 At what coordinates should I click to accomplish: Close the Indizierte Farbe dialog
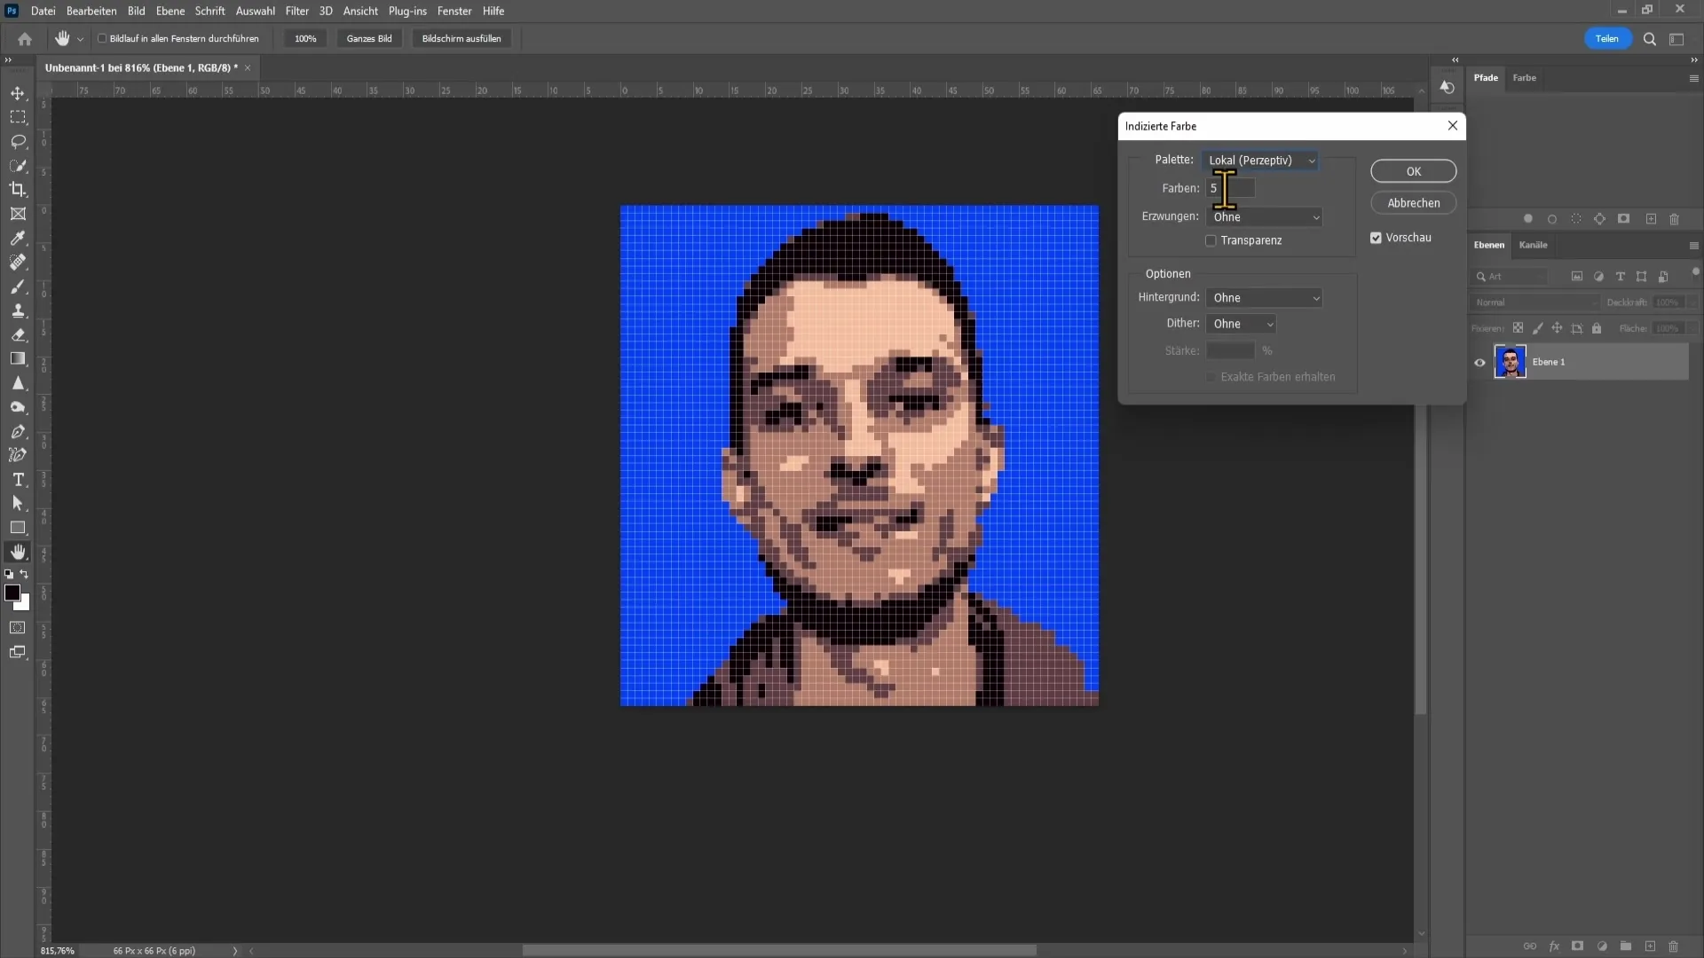tap(1452, 126)
